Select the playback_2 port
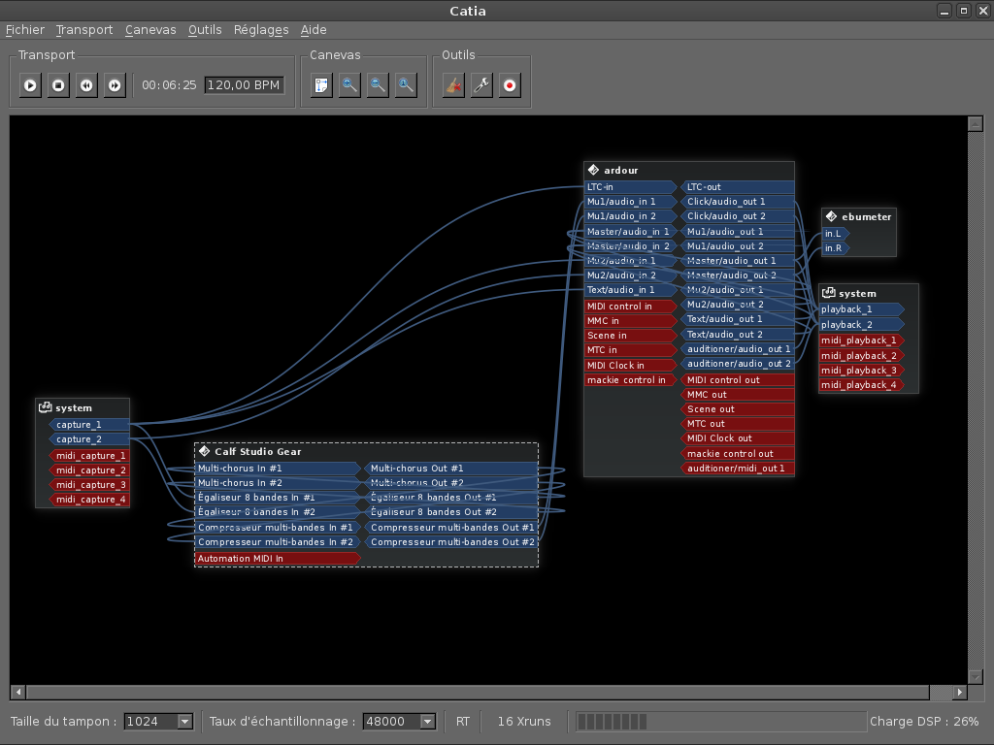The image size is (994, 745). coord(862,324)
